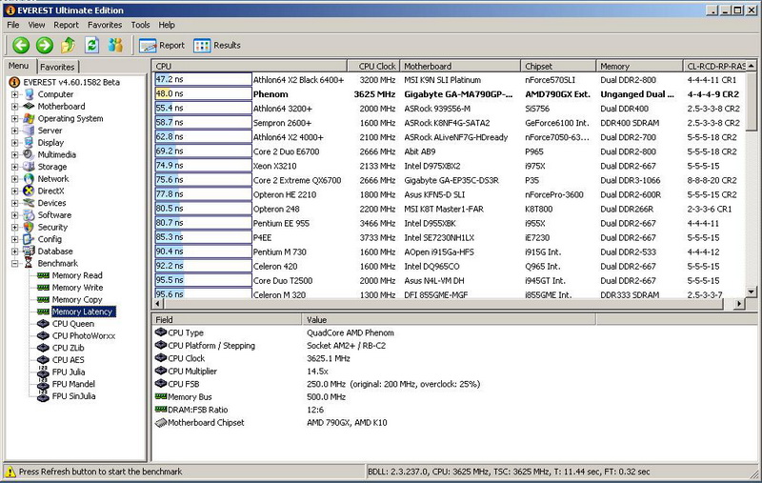Open the Tools menu

tap(140, 25)
